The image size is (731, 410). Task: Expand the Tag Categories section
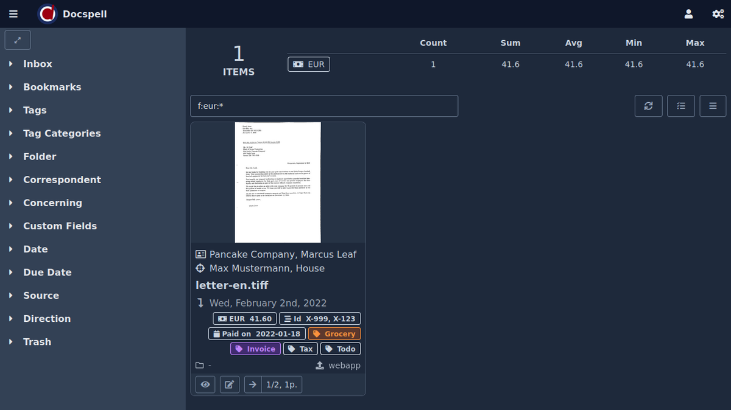[x=62, y=133]
